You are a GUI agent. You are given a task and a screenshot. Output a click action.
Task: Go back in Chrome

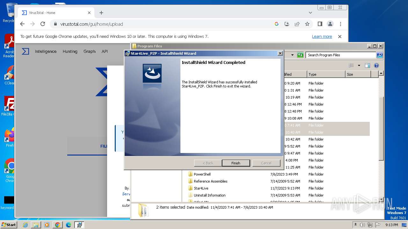click(x=22, y=24)
